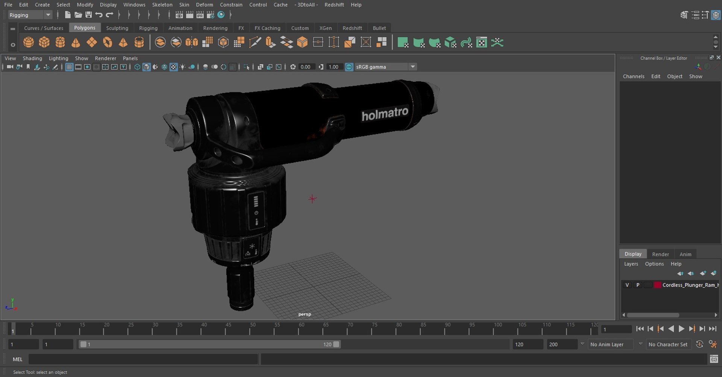Open the UV editor checkered shelf icon
Image resolution: width=722 pixels, height=377 pixels.
pyautogui.click(x=482, y=42)
